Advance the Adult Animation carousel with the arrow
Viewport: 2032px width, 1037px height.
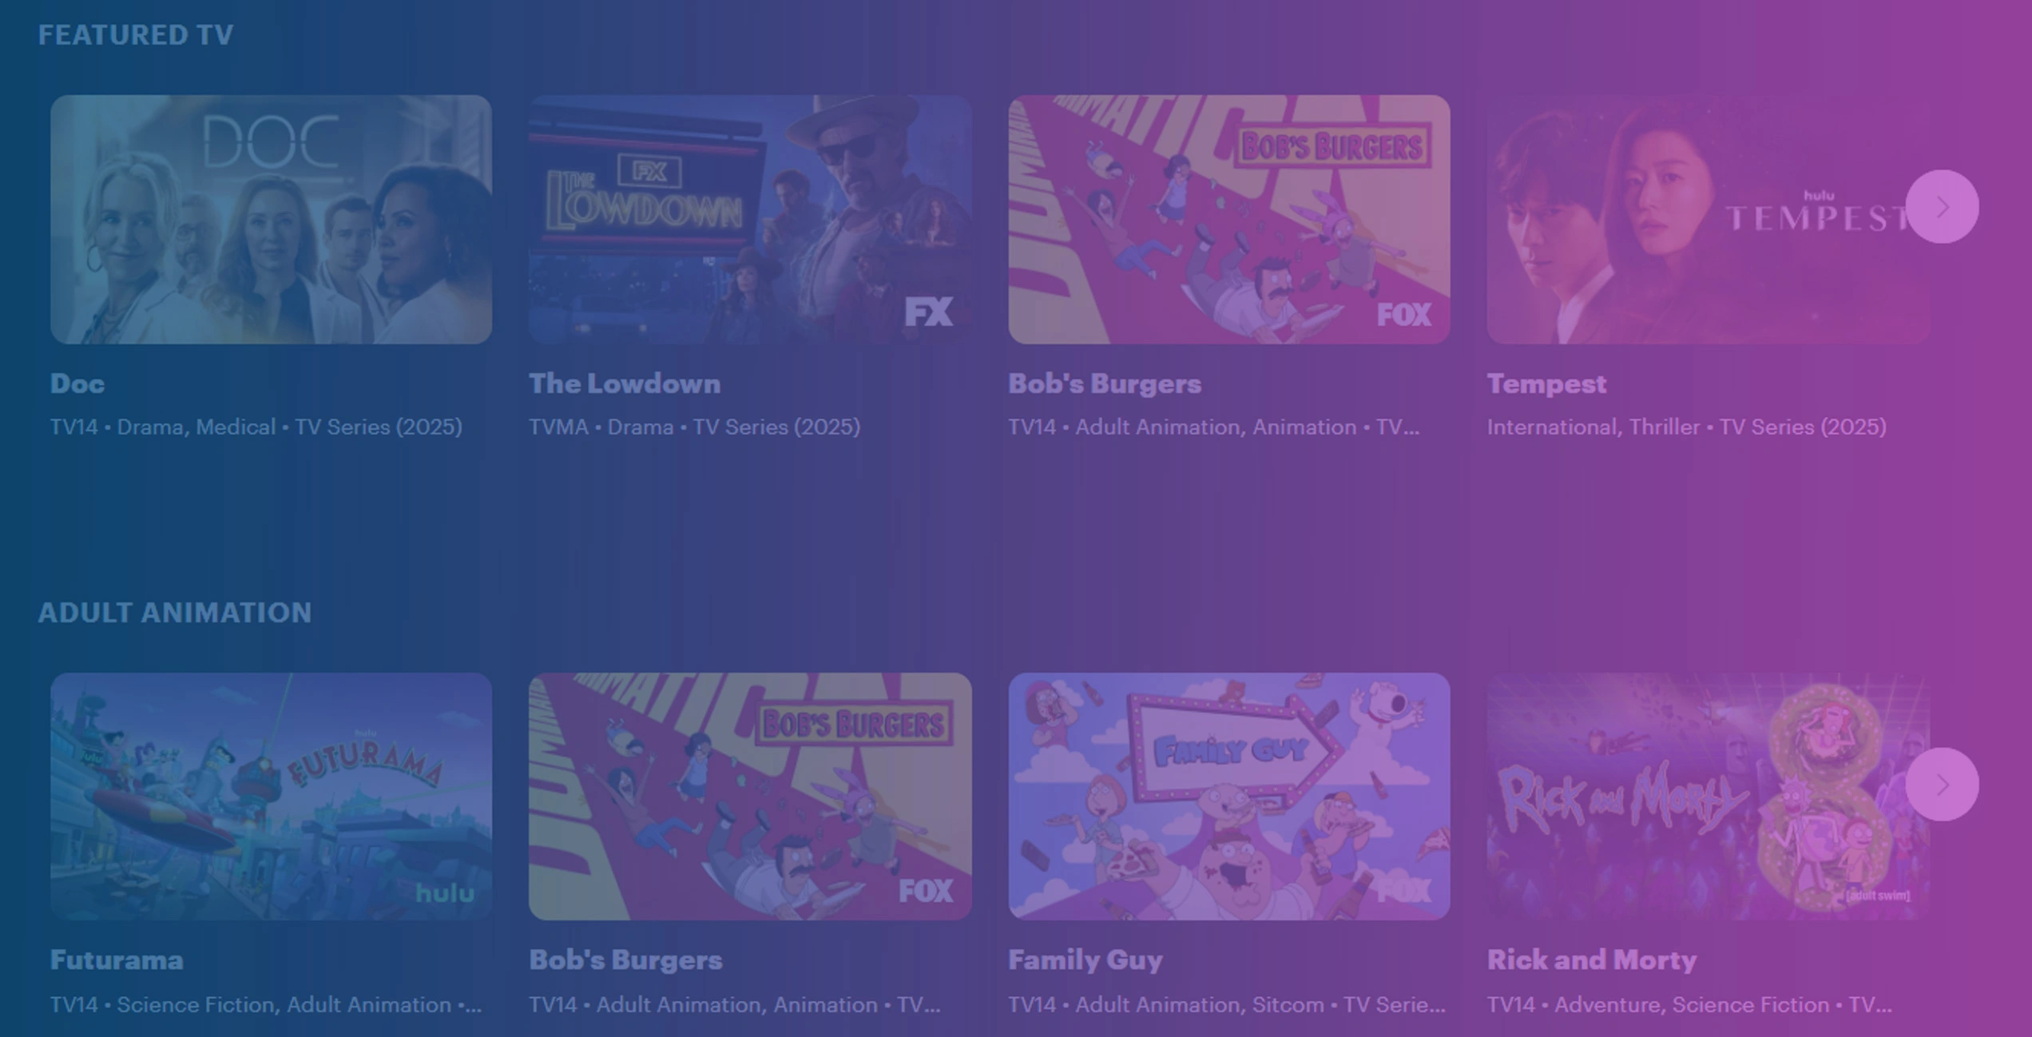1942,785
